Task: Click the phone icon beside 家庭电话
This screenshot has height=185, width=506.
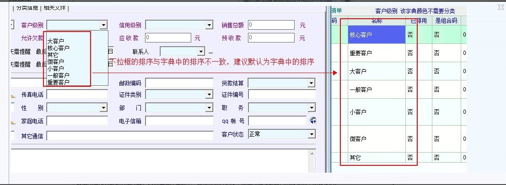Action: pyautogui.click(x=13, y=122)
